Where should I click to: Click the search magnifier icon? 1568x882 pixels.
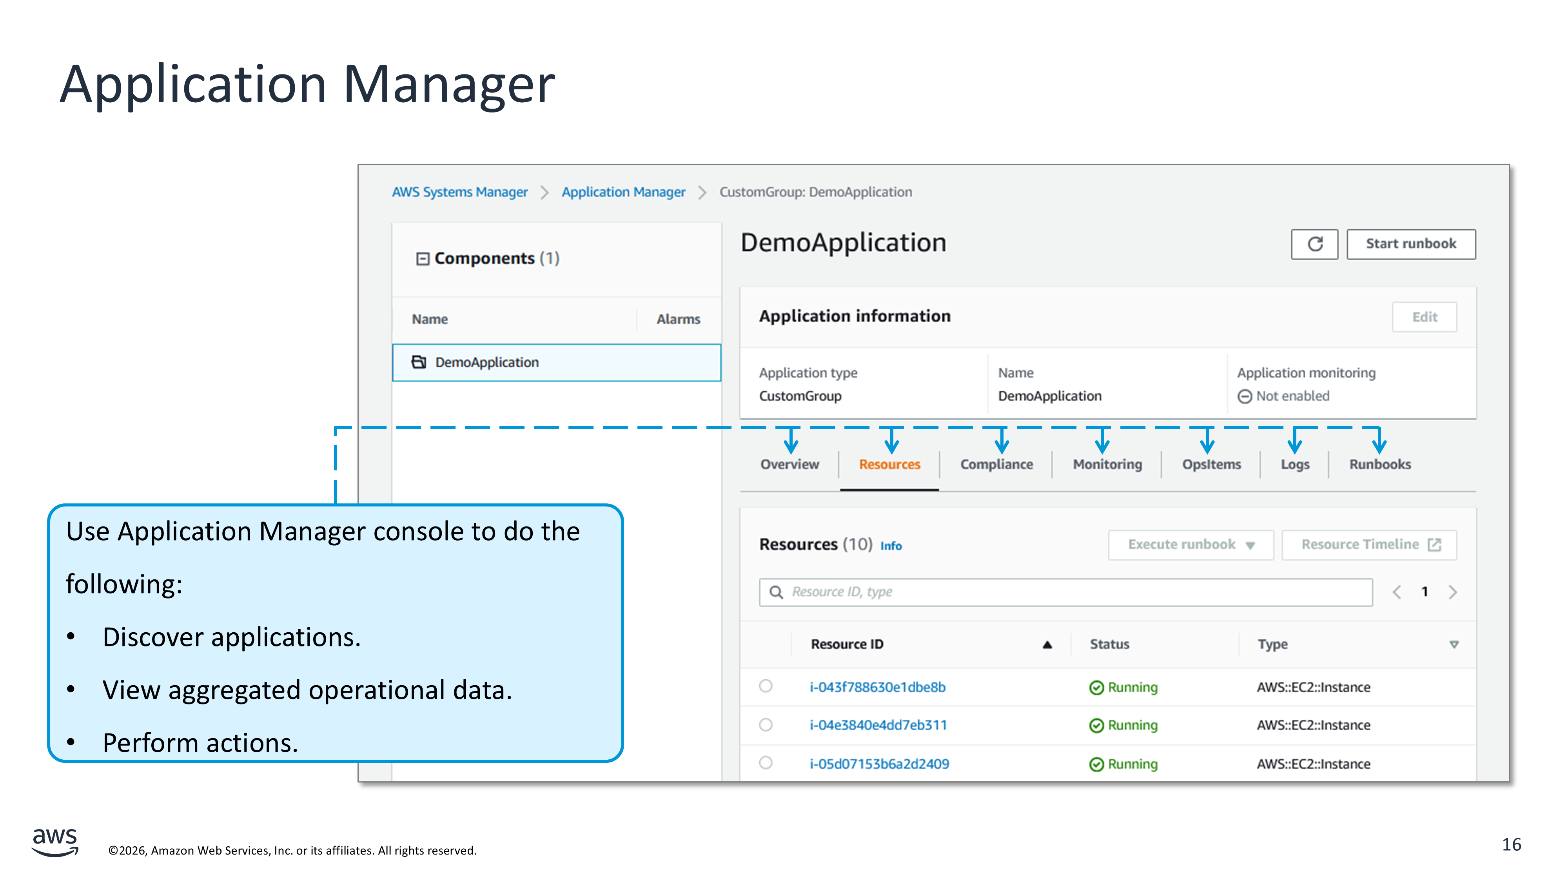[776, 592]
